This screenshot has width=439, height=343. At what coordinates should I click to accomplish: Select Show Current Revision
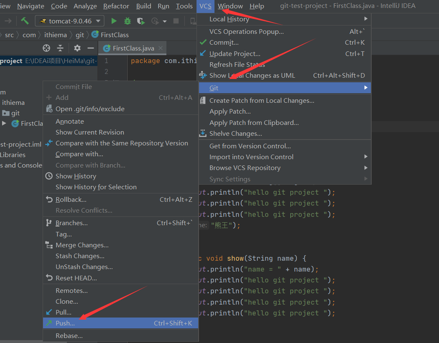coord(121,132)
